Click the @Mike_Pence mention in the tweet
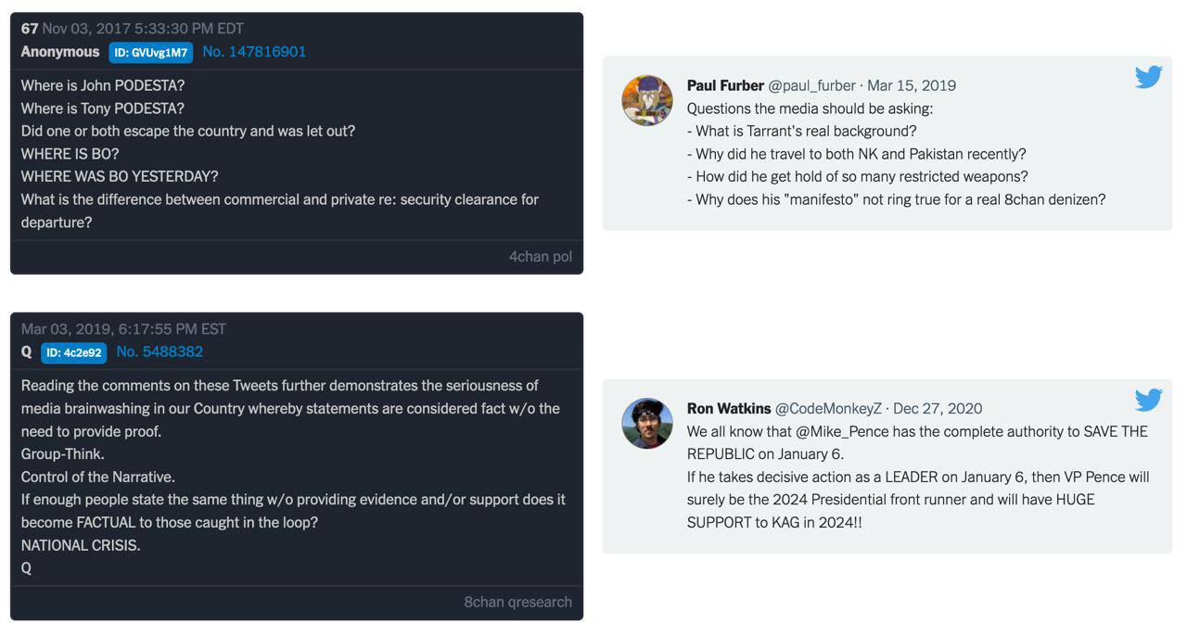This screenshot has height=637, width=1187. pyautogui.click(x=840, y=432)
